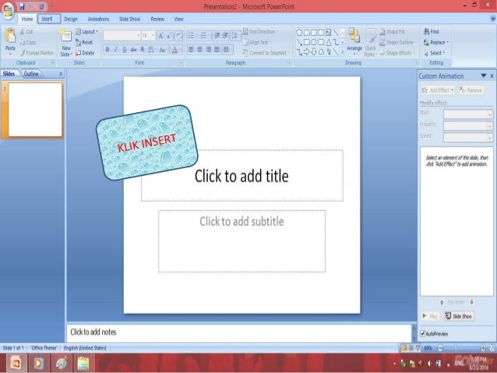Viewport: 497px width, 373px height.
Task: Click the Paste clipboard icon
Action: (10, 36)
